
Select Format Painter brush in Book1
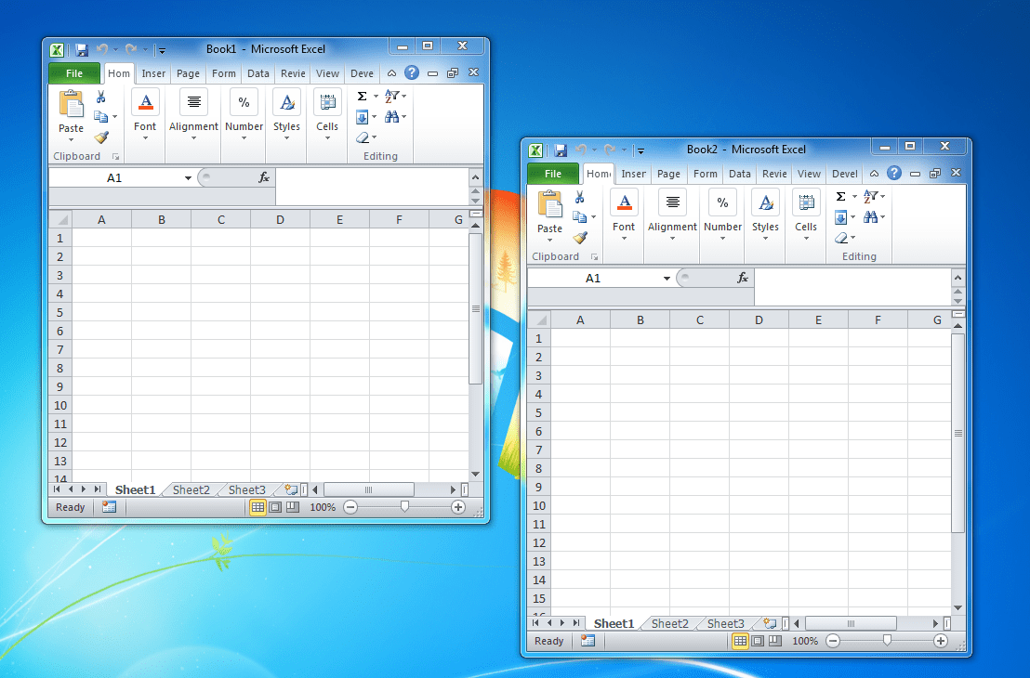tap(101, 137)
